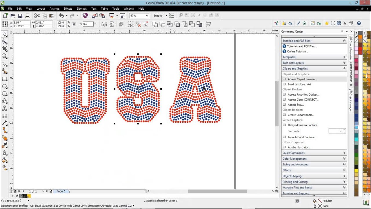The width and height of the screenshot is (371, 209).
Task: Open the Arrange menu
Action: [54, 9]
